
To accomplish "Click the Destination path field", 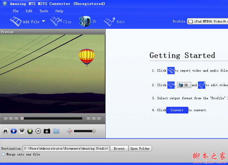I will (66, 148).
